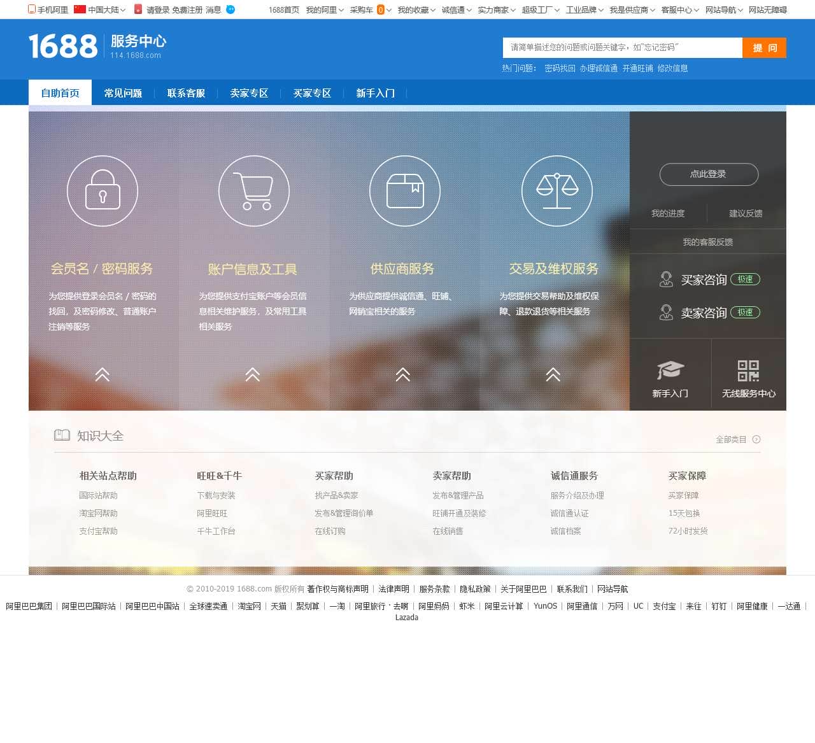Click the question search input field
The width and height of the screenshot is (815, 743).
click(623, 47)
